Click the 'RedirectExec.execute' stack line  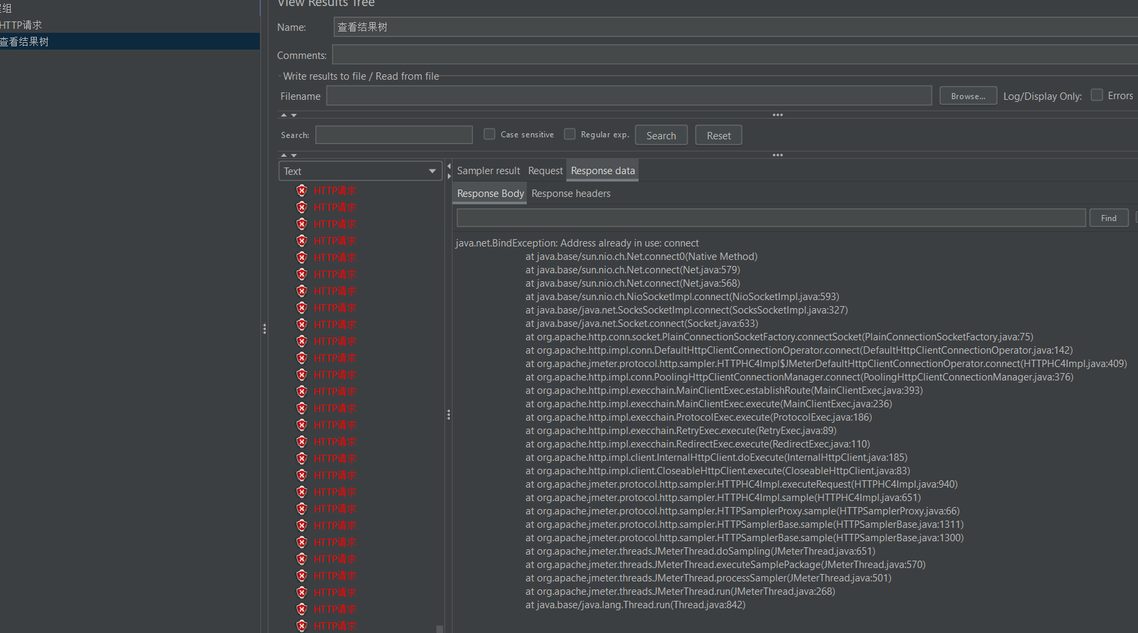698,444
